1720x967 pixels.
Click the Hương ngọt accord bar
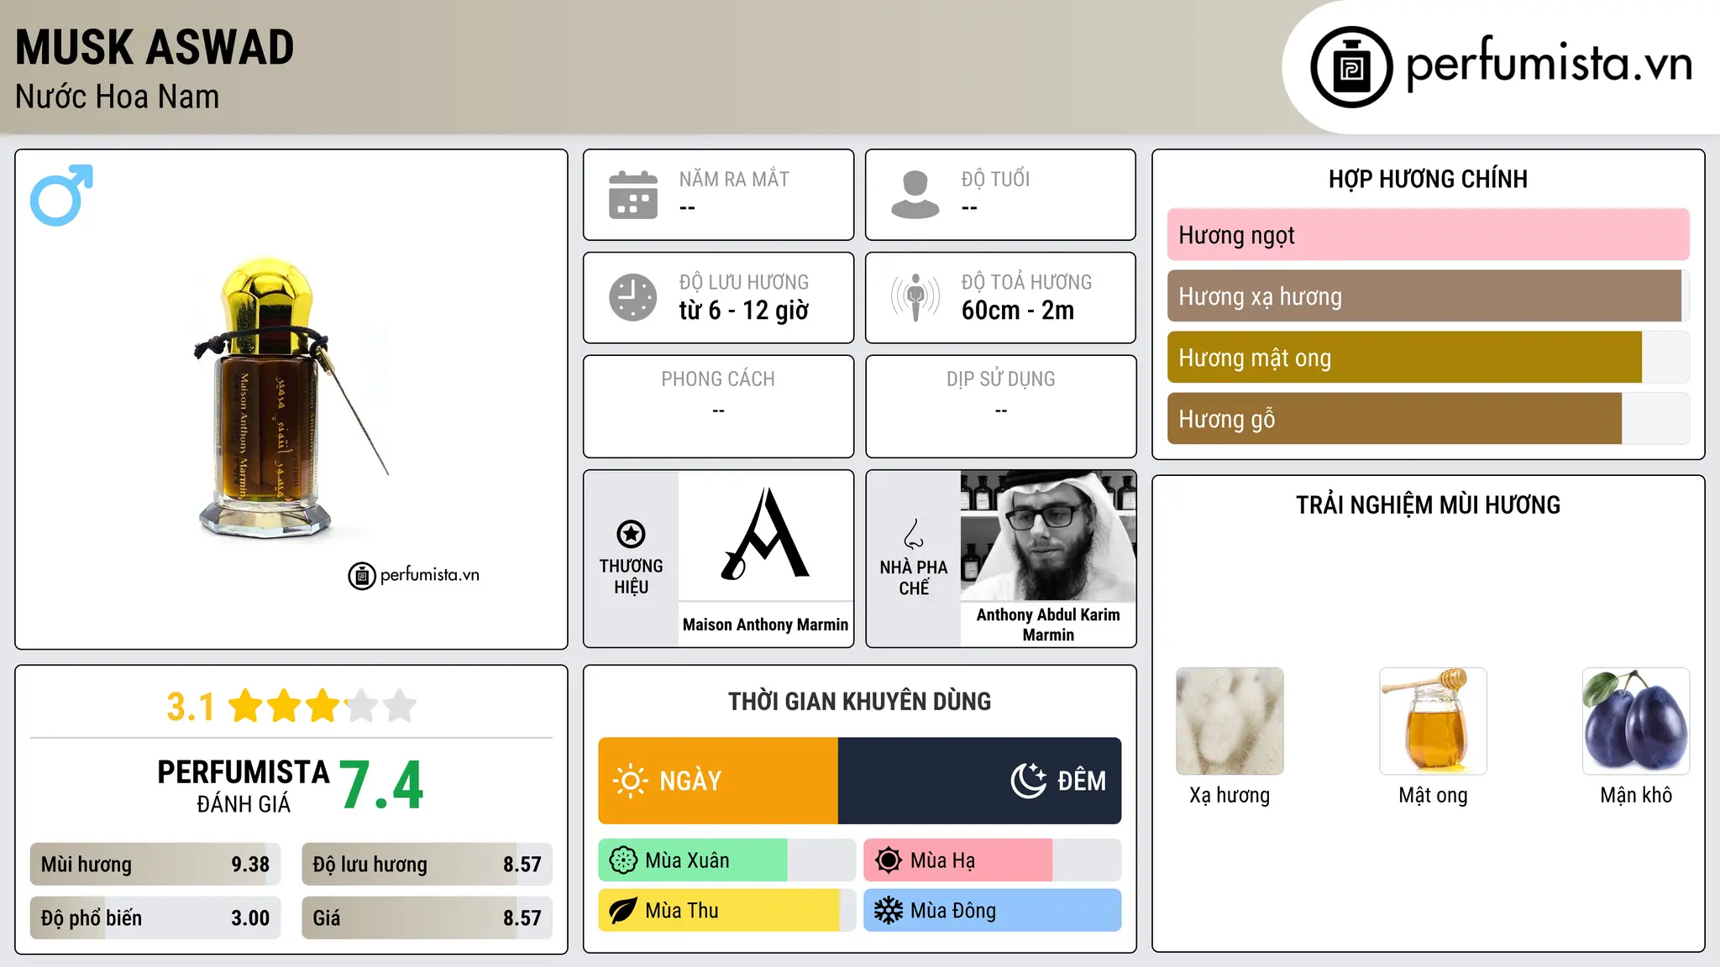[1429, 235]
